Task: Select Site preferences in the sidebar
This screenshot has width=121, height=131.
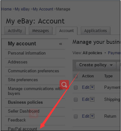Action: 23,80
